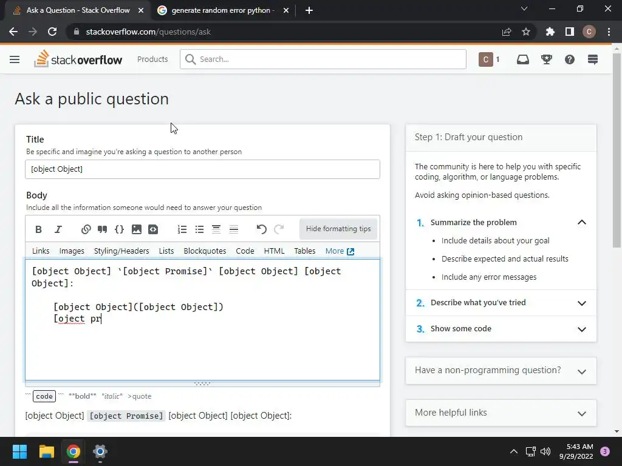Open the Windows Start menu
The image size is (622, 466).
pos(19,451)
